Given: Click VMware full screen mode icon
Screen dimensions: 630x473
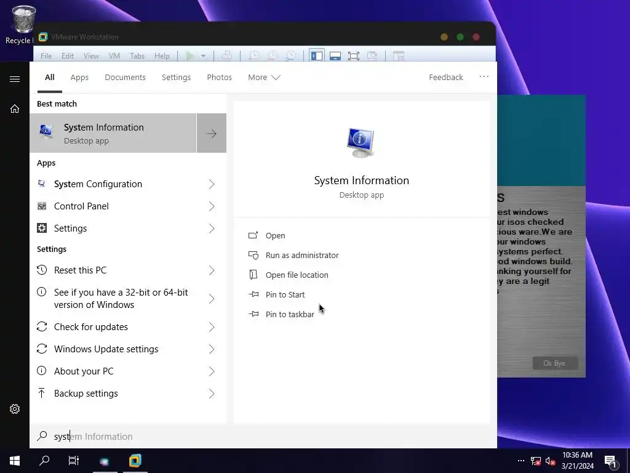Looking at the screenshot, I should [x=354, y=55].
